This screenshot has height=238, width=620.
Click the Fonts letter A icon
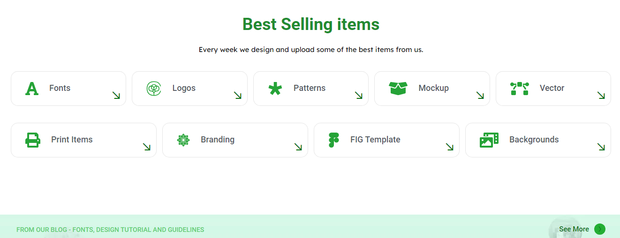(31, 88)
